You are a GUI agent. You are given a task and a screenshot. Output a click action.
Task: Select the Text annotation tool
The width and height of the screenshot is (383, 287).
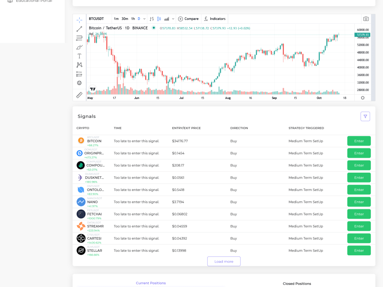coord(79,56)
